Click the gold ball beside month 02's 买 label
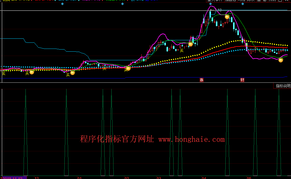This screenshot has height=179, width=291. [x=128, y=68]
